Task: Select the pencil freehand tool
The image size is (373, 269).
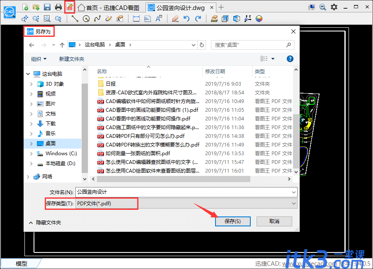Action: click(x=109, y=19)
